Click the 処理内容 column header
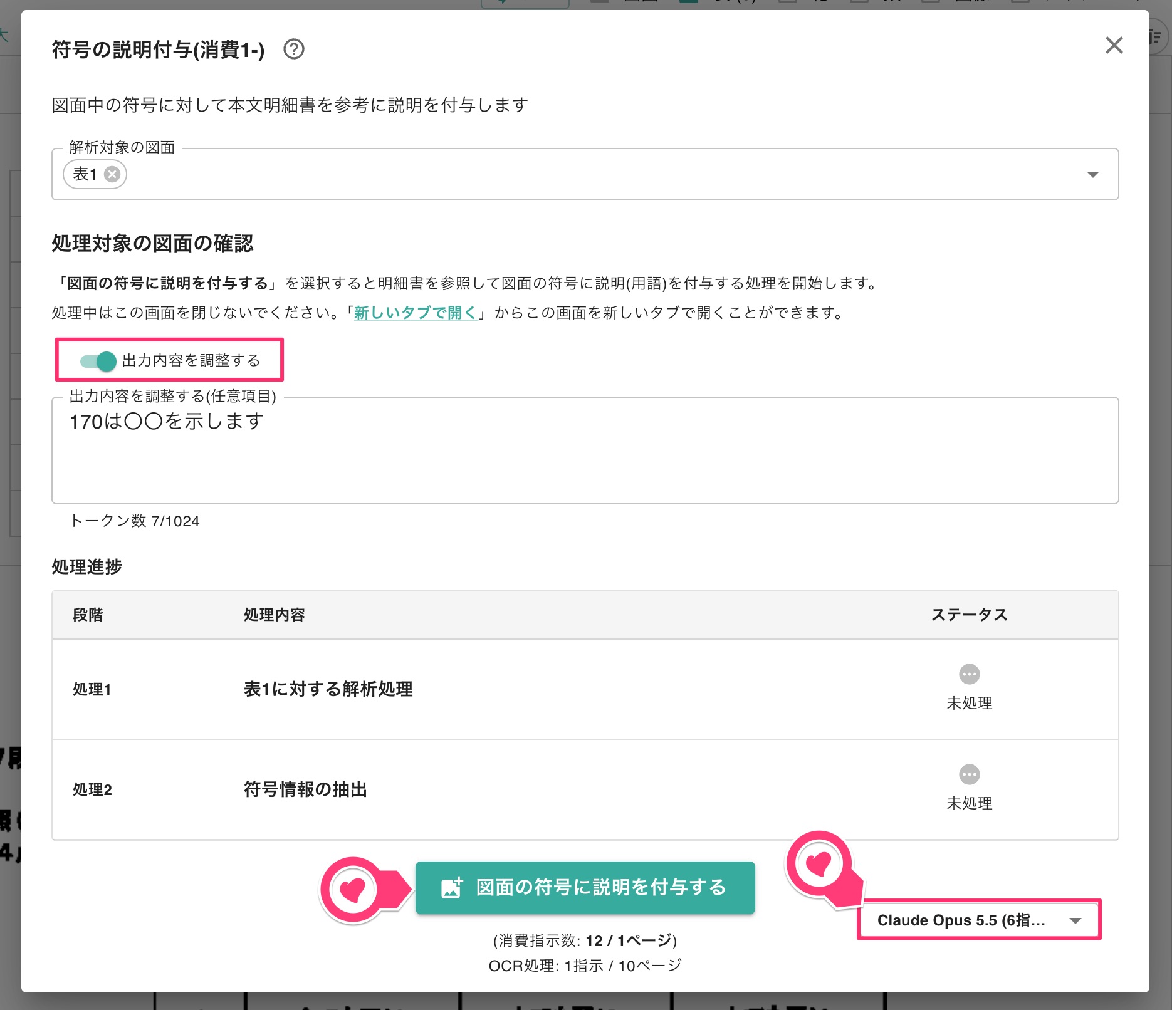 tap(274, 615)
